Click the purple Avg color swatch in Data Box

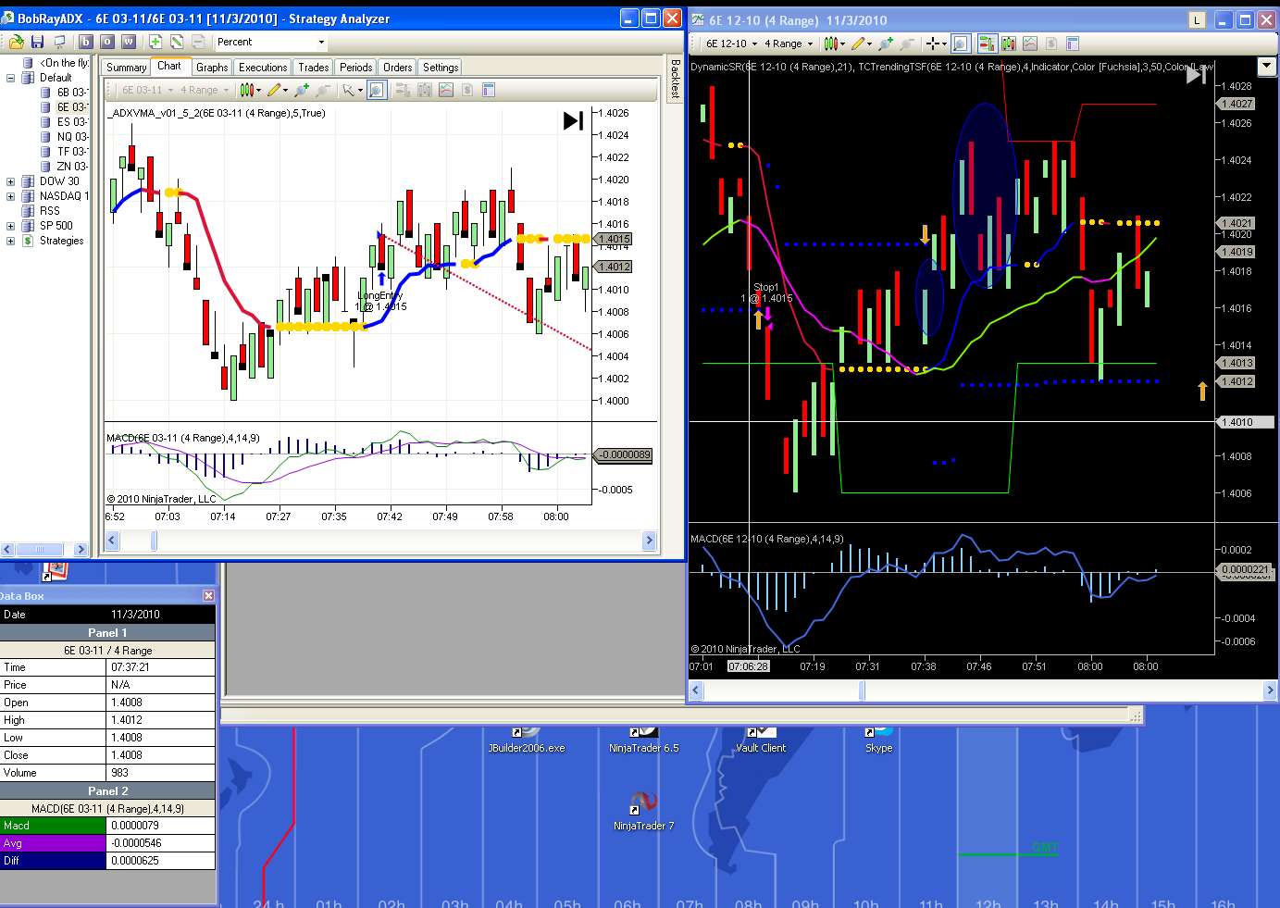pos(54,843)
